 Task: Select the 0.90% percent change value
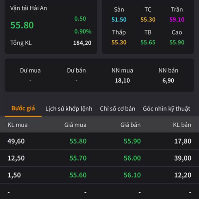(83, 32)
